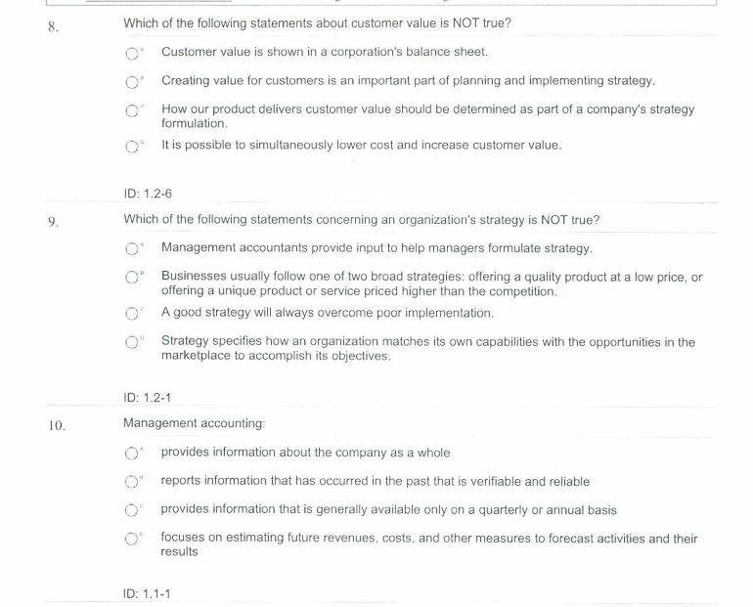Select 'A good strategy will always overcome poor implementation'
This screenshot has width=753, height=607.
tap(132, 314)
